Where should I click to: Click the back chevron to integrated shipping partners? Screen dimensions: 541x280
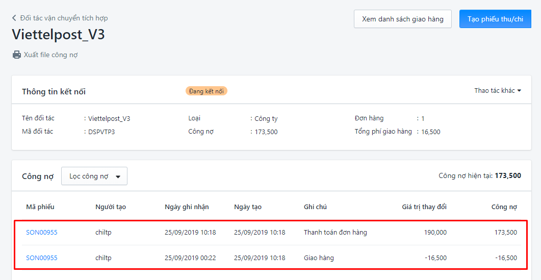click(14, 18)
